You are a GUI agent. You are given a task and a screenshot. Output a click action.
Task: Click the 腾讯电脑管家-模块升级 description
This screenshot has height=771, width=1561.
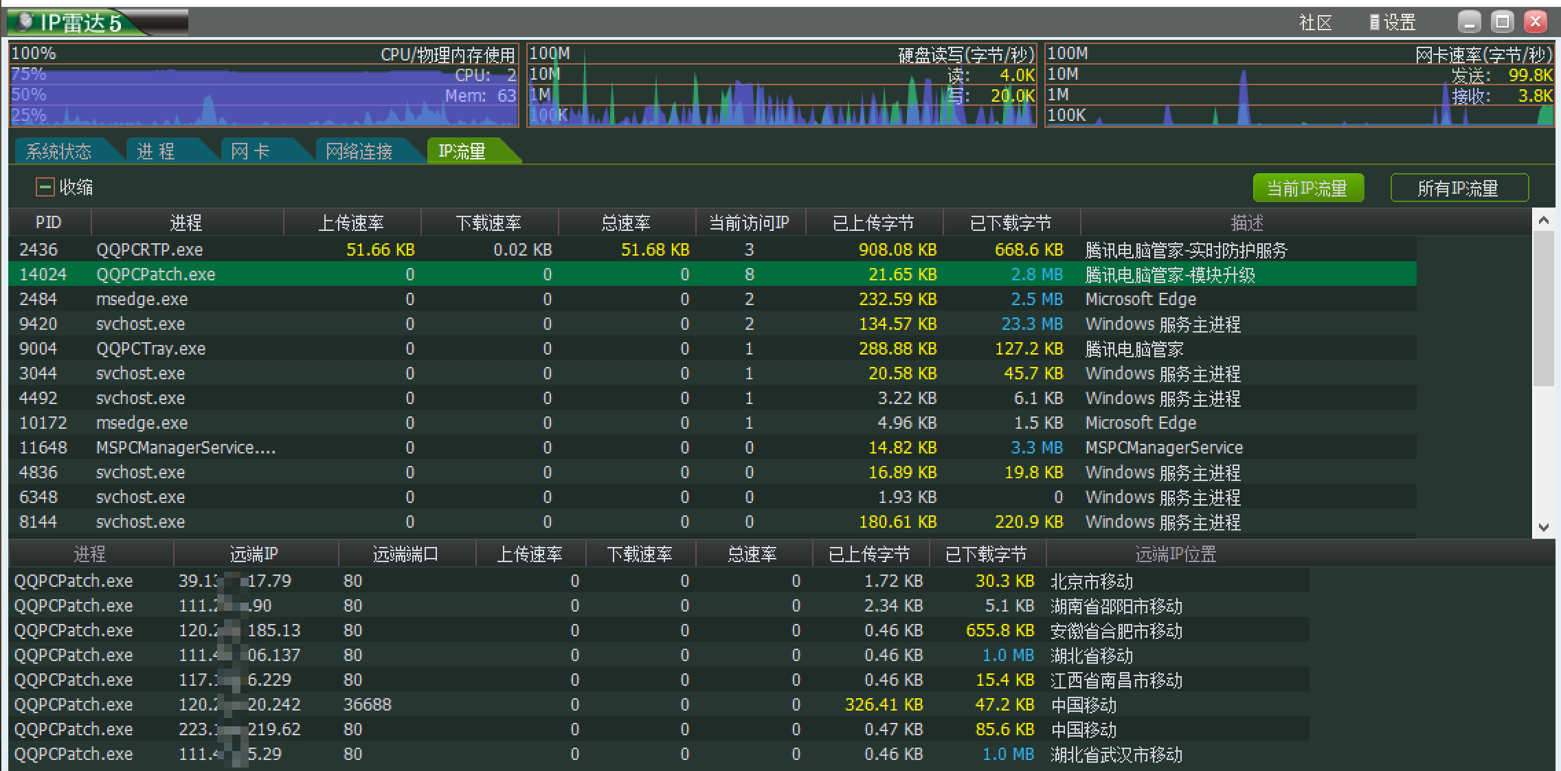[1170, 275]
